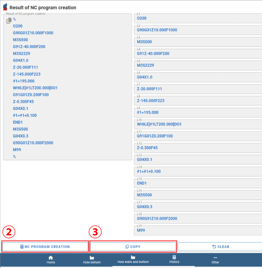Click the copy icon in result panel
262x268 pixels.
(x=9, y=20)
